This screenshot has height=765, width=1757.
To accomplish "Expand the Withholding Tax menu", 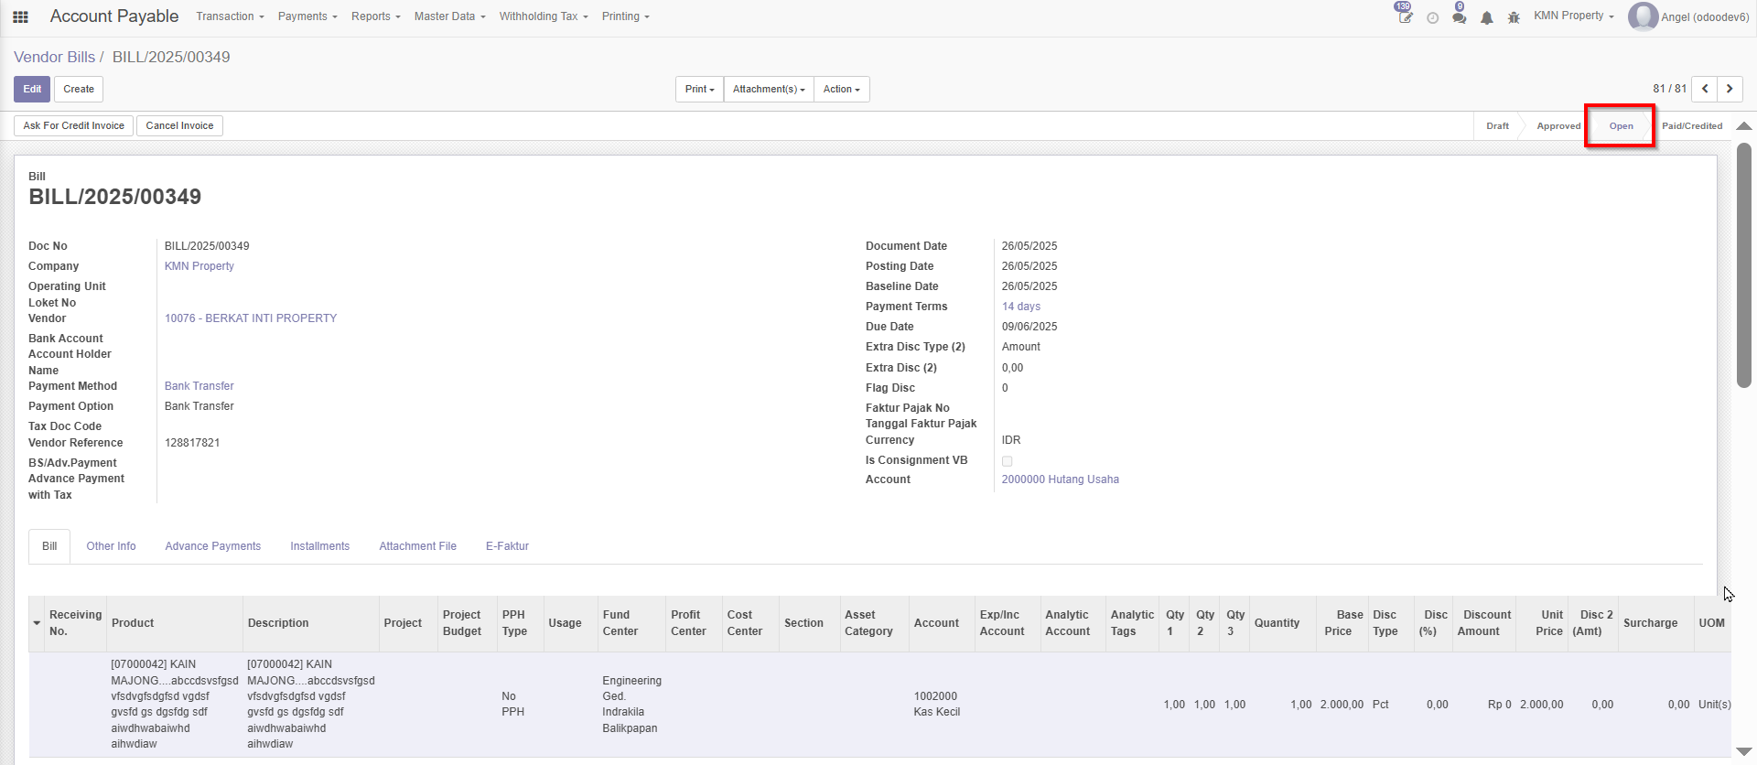I will pyautogui.click(x=544, y=16).
